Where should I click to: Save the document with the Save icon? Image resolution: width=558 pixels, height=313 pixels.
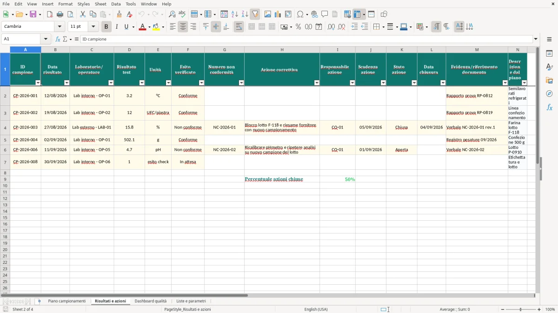33,14
